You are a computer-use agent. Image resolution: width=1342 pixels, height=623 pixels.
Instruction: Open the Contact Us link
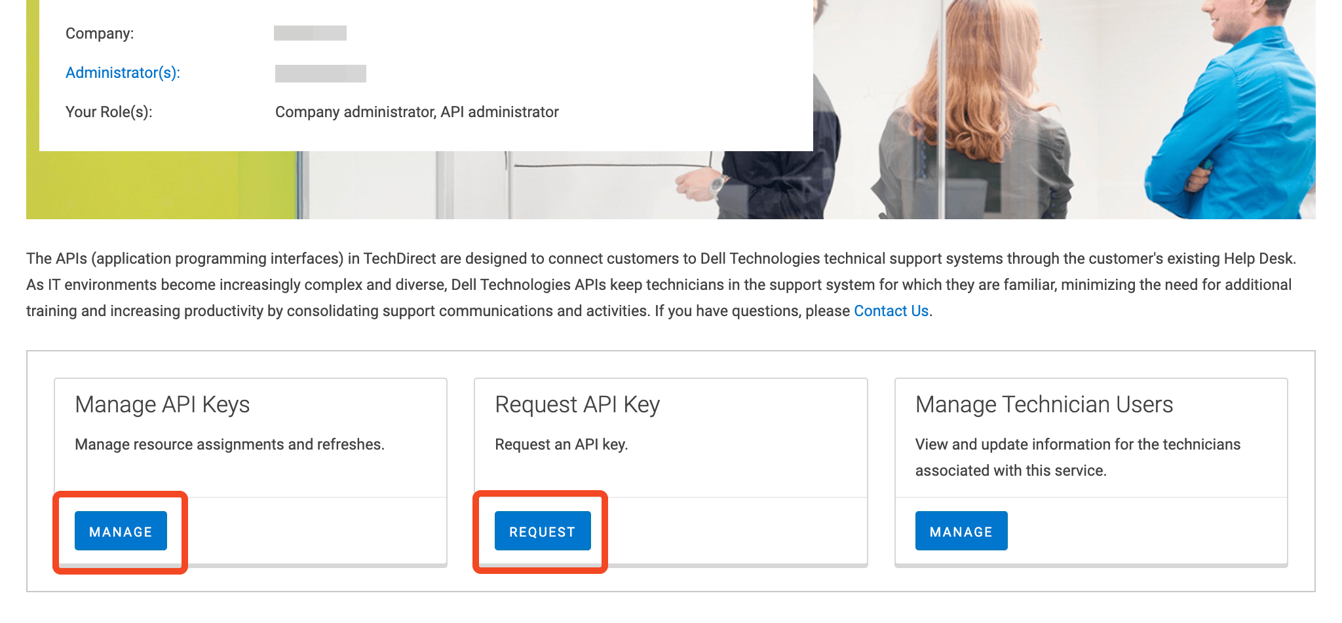pos(891,311)
